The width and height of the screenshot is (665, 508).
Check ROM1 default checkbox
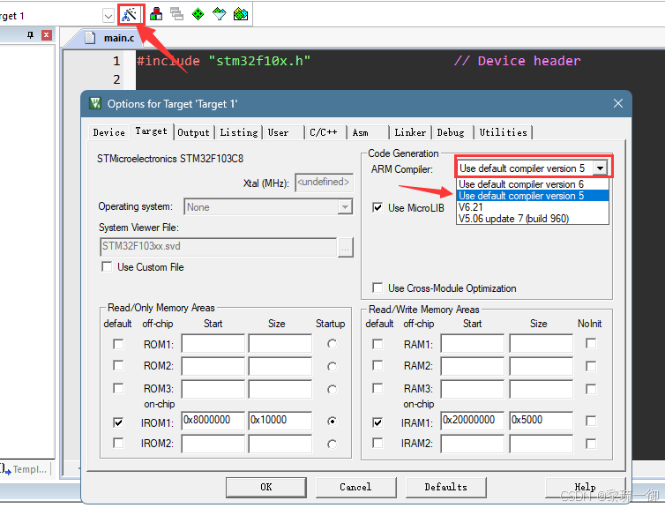click(x=118, y=344)
